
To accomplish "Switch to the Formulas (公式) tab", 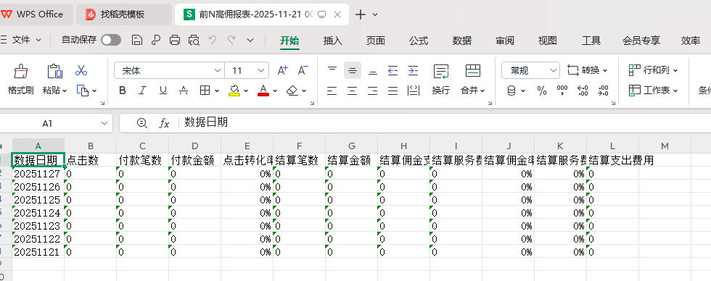I will click(x=419, y=41).
